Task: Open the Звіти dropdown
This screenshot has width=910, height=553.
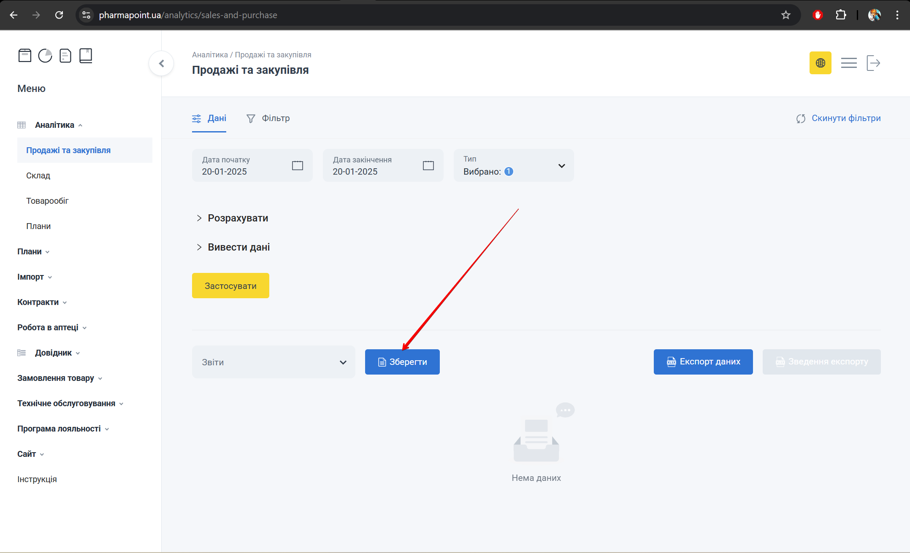Action: [274, 362]
